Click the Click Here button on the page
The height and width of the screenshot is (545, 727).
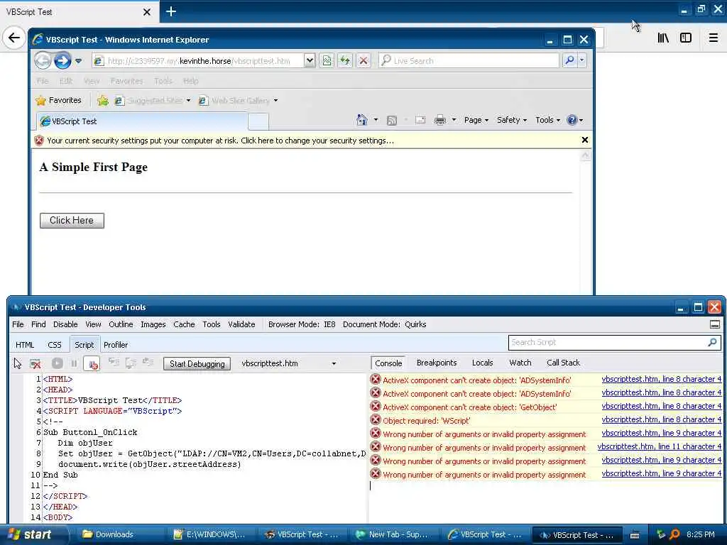[x=72, y=221]
